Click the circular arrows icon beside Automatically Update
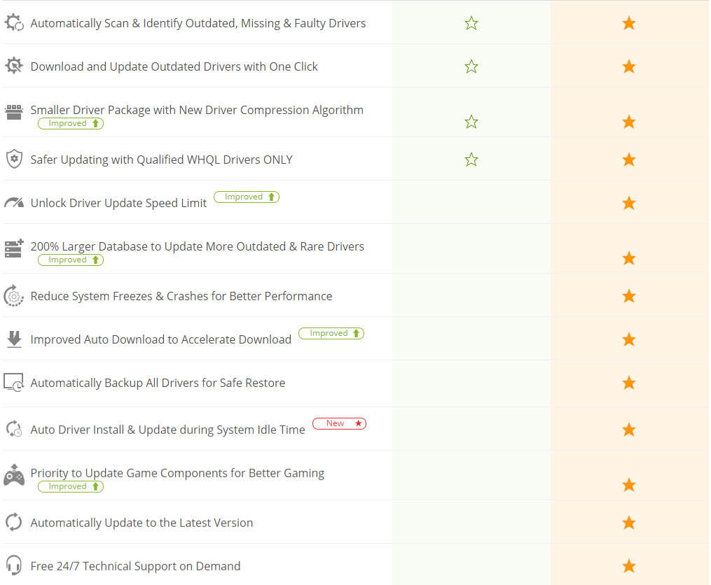The width and height of the screenshot is (711, 585). (x=14, y=522)
